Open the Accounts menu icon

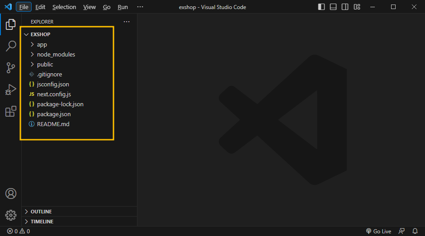(x=11, y=194)
